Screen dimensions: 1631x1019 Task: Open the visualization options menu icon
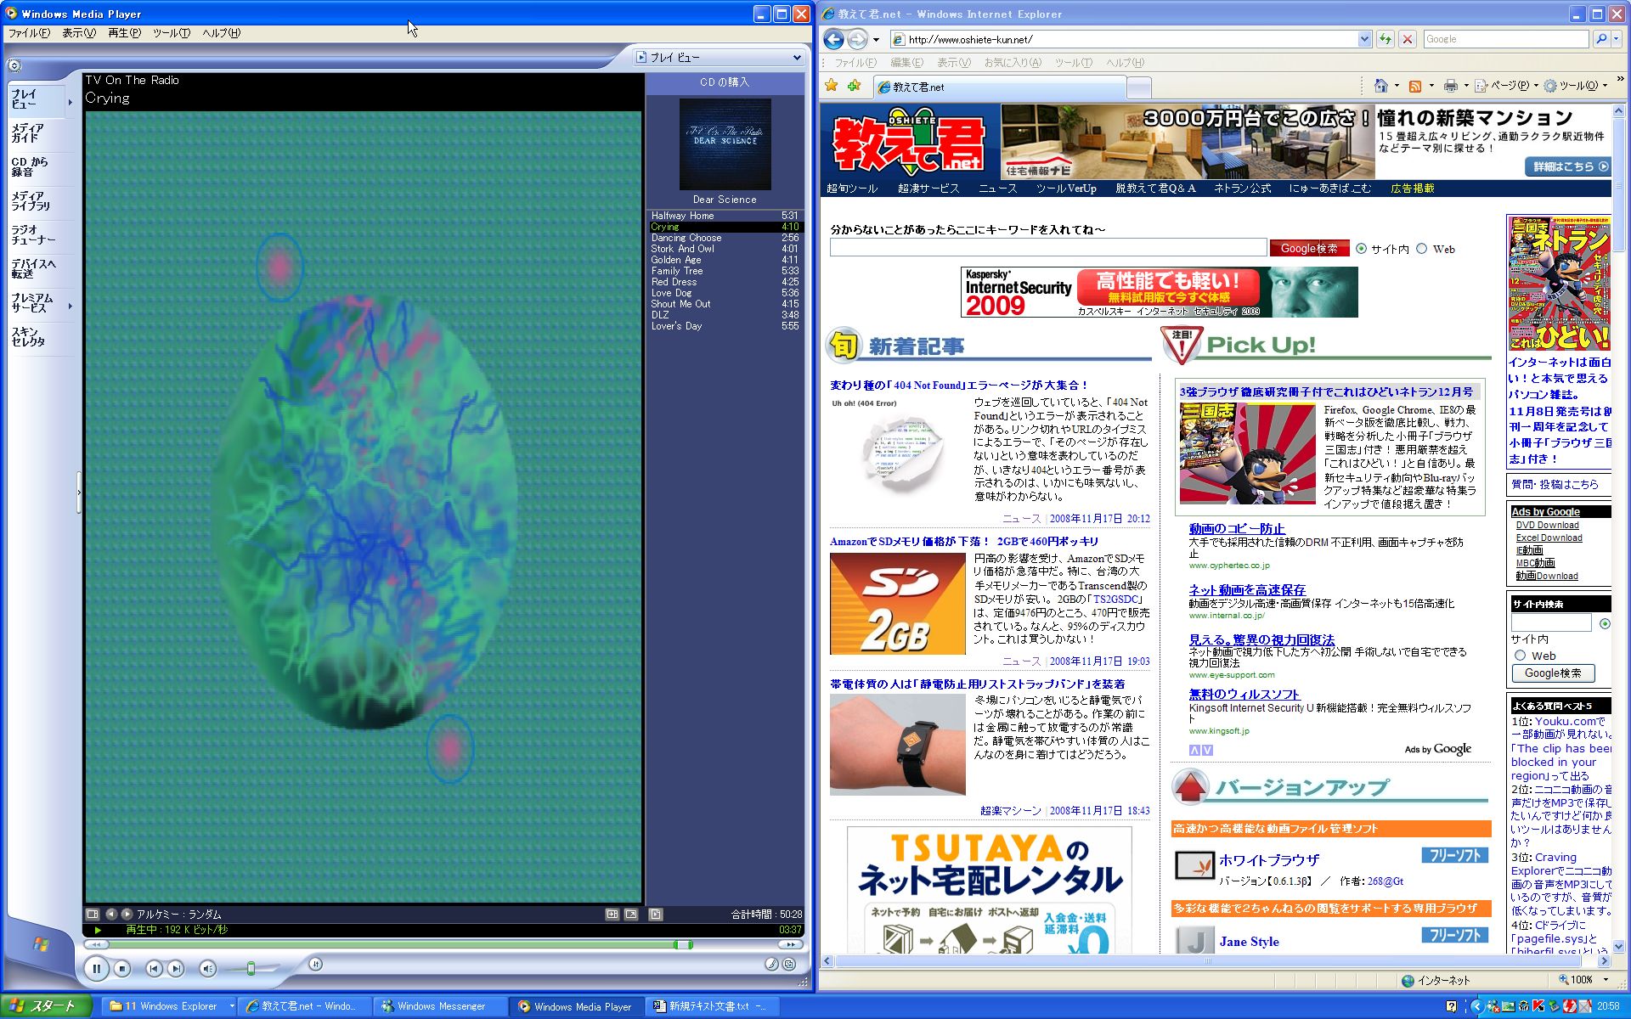pos(93,915)
